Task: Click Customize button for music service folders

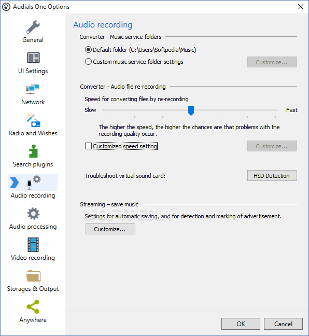Action: coord(272,62)
